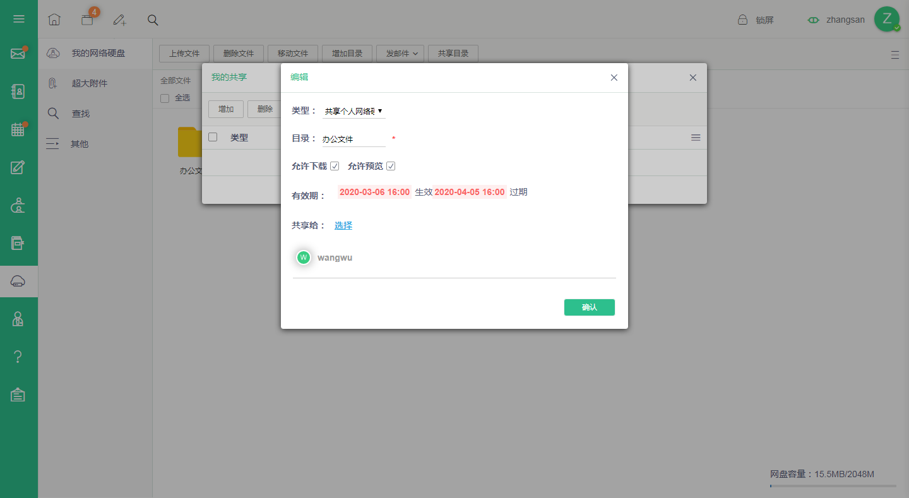Click the search magnifier in the top bar
The image size is (909, 498).
pos(153,20)
